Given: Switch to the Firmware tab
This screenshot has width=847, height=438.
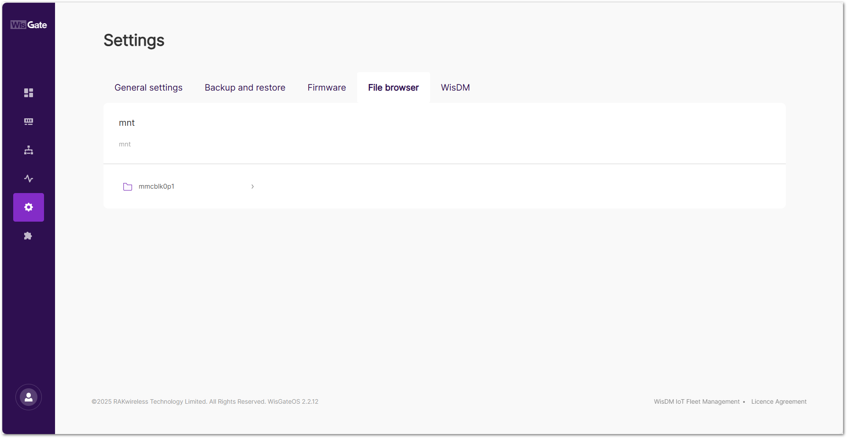Looking at the screenshot, I should tap(327, 88).
